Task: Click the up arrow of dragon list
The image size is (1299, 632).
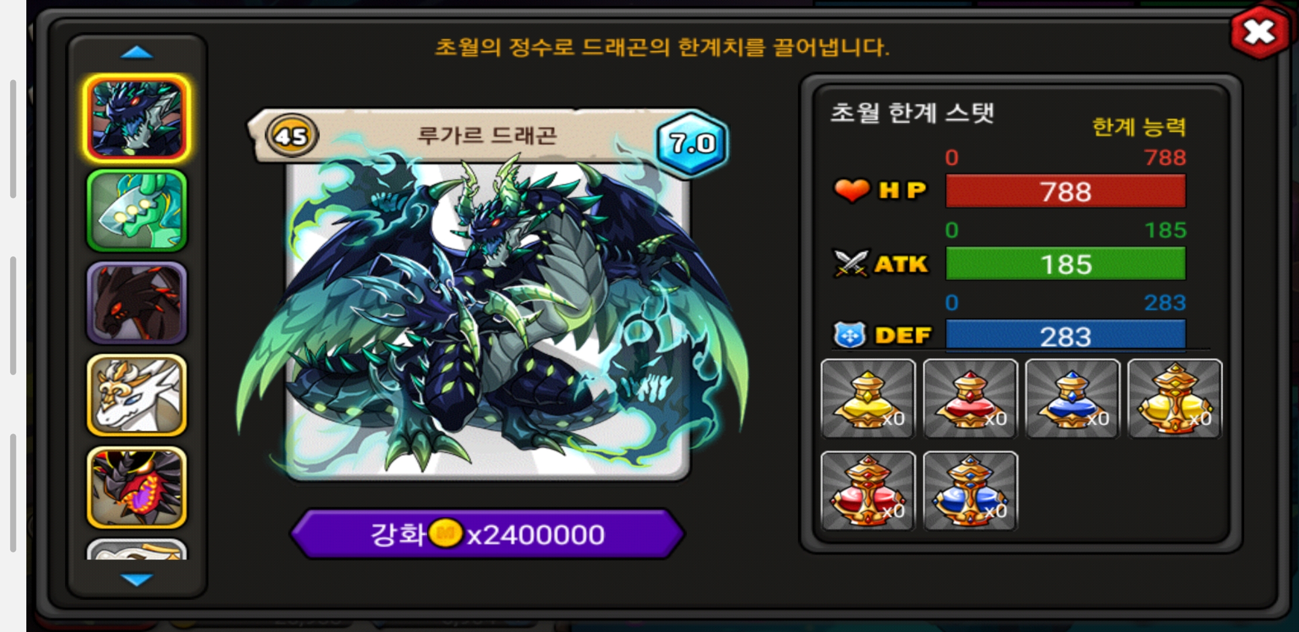Action: point(137,53)
